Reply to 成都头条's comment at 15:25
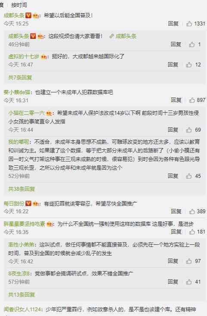 pos(173,24)
